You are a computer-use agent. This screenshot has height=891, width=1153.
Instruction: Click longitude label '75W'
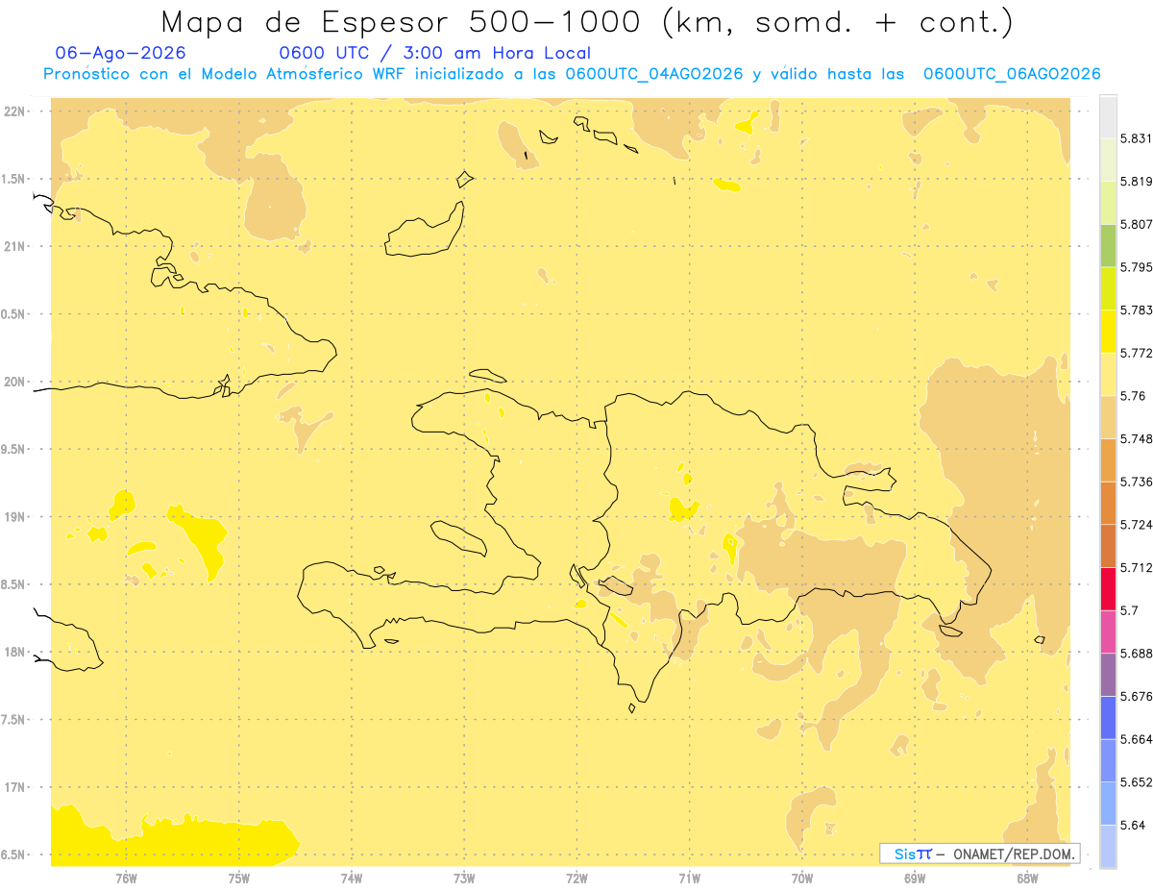click(239, 878)
